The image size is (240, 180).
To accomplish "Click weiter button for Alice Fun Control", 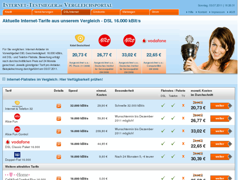I will (x=221, y=131).
